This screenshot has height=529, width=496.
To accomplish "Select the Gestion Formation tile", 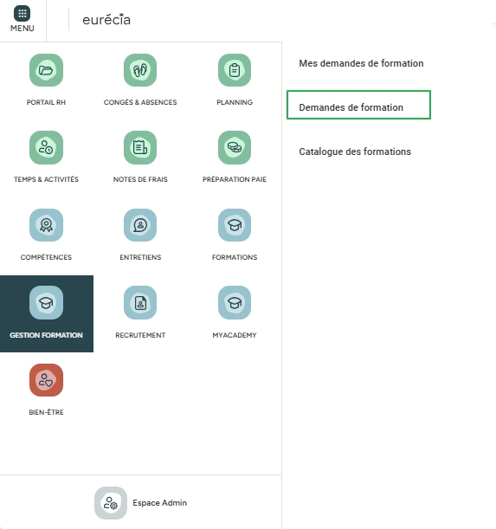I will 47,313.
